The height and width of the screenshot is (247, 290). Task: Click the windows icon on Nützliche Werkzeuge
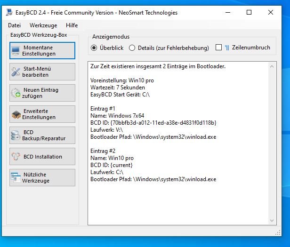coord(16,177)
